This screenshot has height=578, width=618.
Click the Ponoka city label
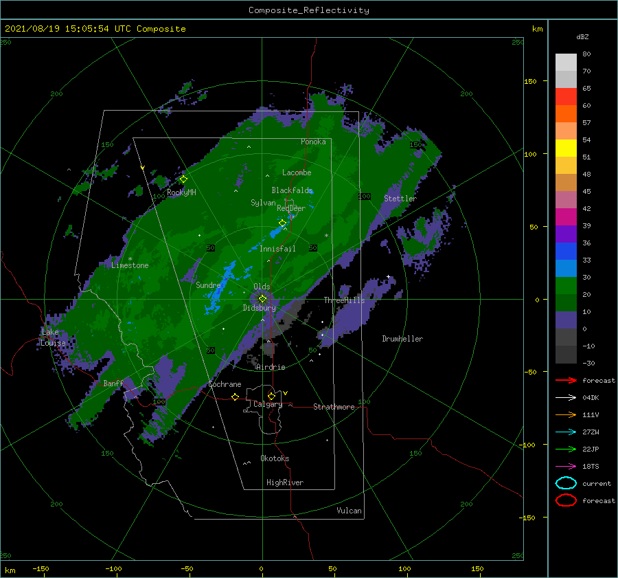pyautogui.click(x=313, y=142)
